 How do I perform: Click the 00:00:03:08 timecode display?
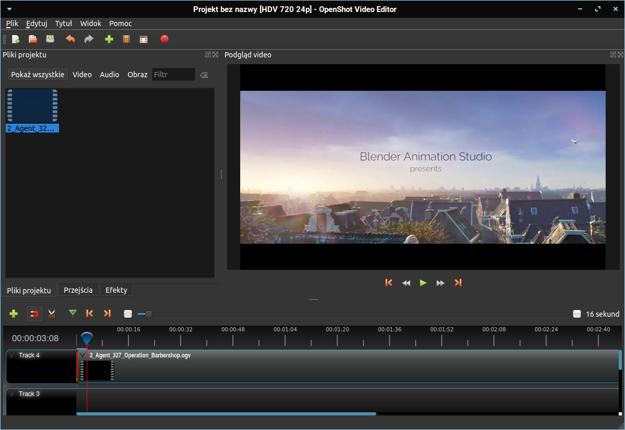35,338
